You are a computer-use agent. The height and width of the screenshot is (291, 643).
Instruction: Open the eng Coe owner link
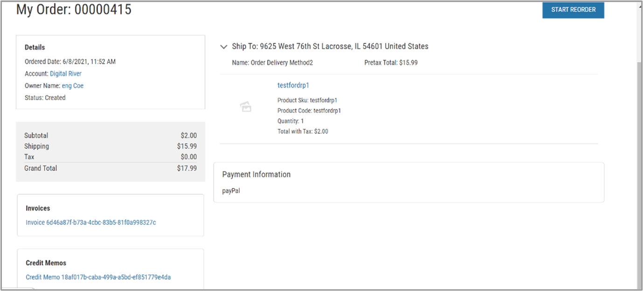[73, 86]
